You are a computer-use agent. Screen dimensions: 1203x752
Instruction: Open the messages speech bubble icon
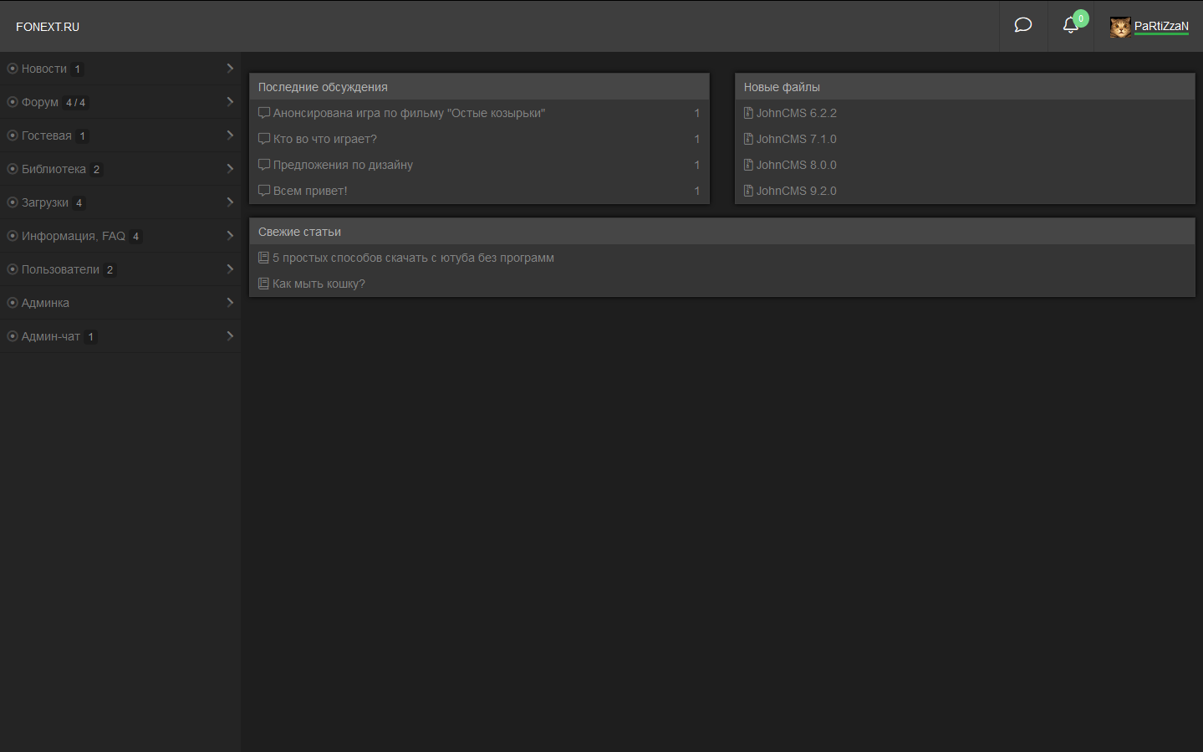tap(1022, 25)
